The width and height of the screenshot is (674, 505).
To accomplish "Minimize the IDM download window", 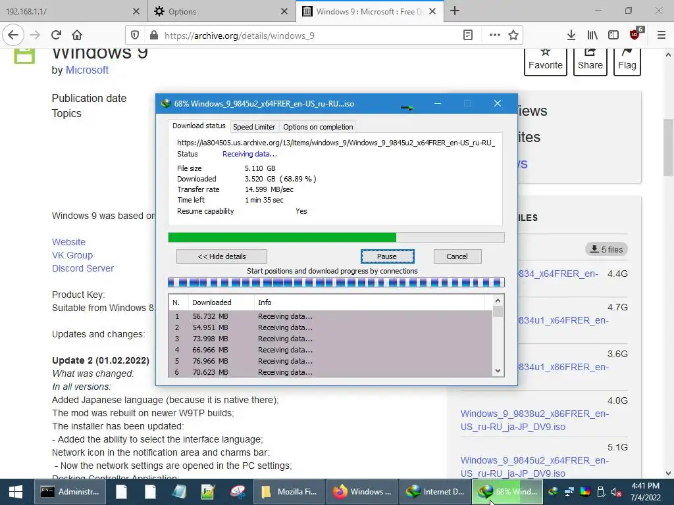I will tap(438, 103).
